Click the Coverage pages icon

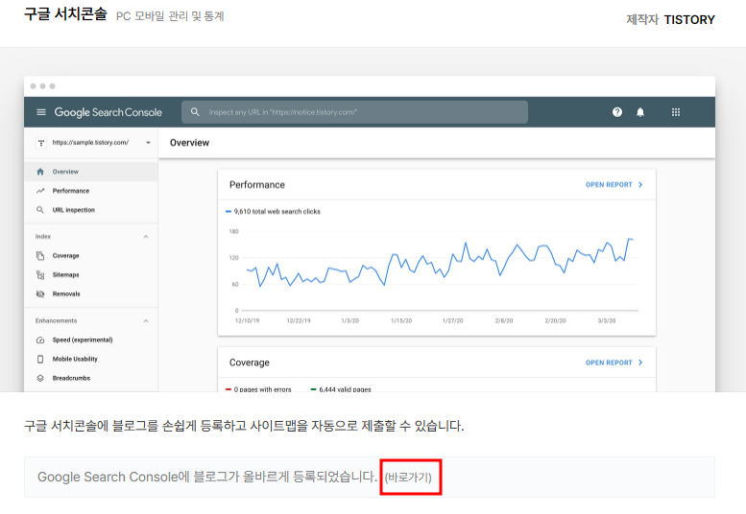40,256
